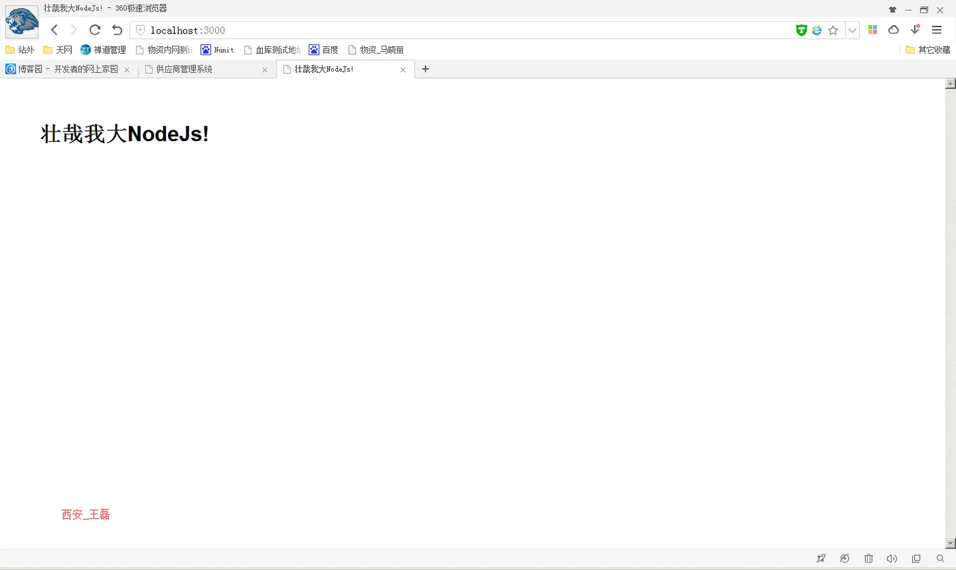Mute sound with the status bar speaker

tap(892, 558)
